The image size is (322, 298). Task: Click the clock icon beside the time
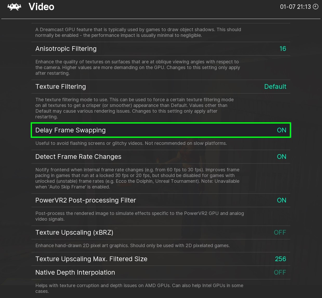[316, 7]
